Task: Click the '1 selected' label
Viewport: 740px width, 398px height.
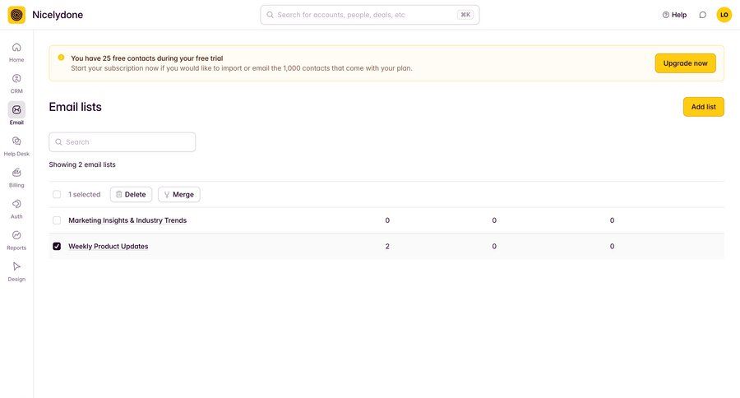Action: tap(85, 195)
